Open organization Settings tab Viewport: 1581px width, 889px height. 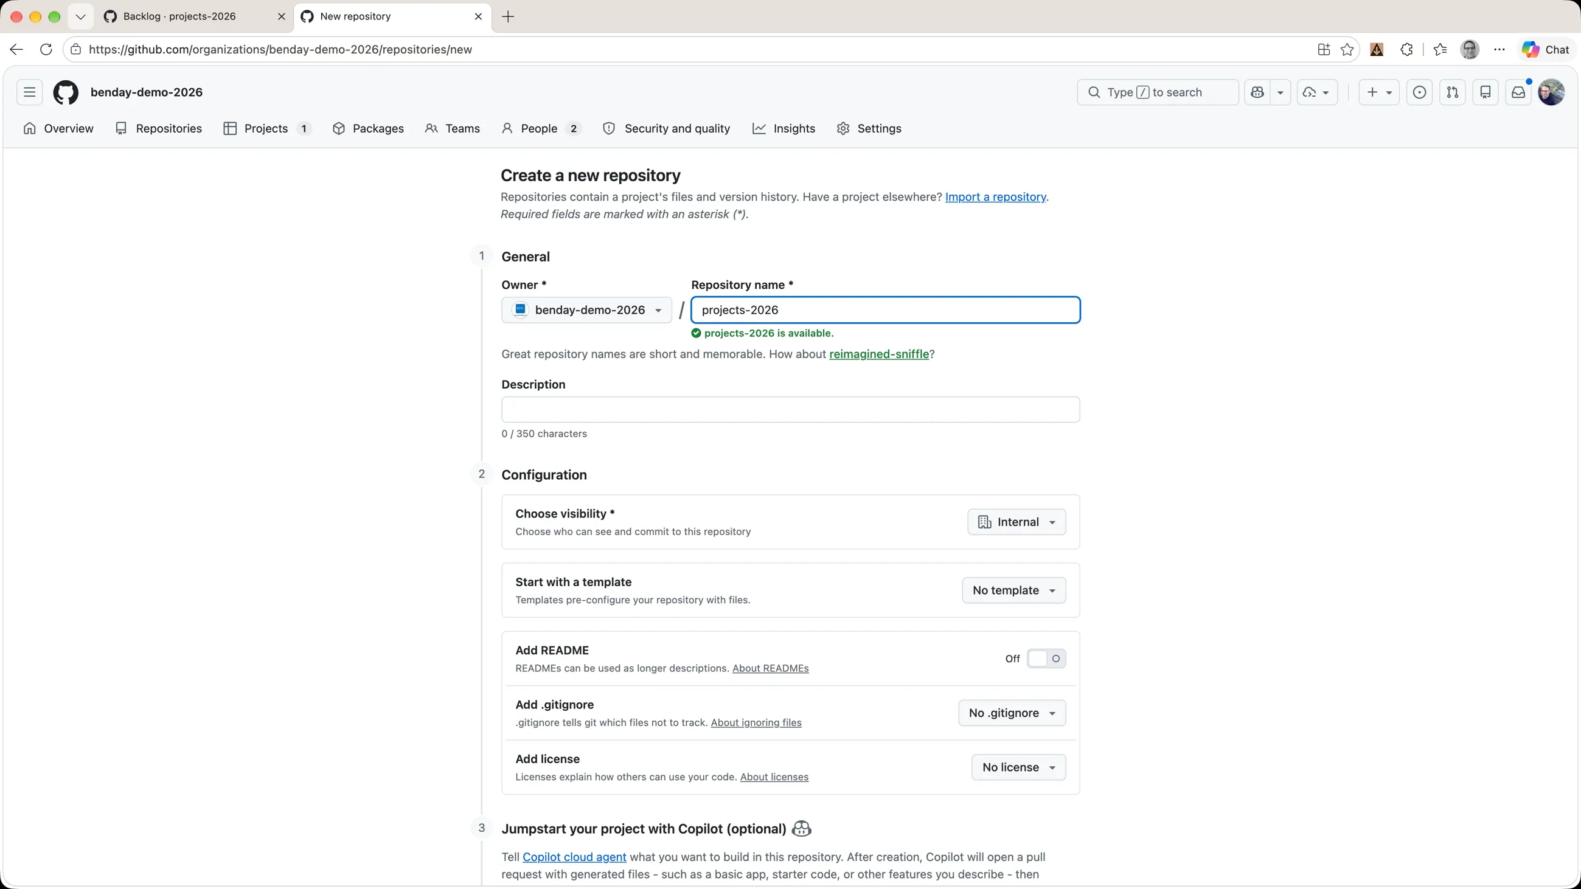869,128
